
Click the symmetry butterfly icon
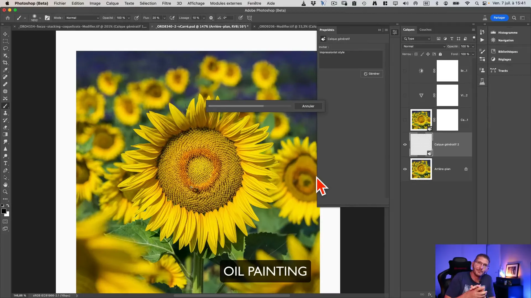click(x=249, y=18)
